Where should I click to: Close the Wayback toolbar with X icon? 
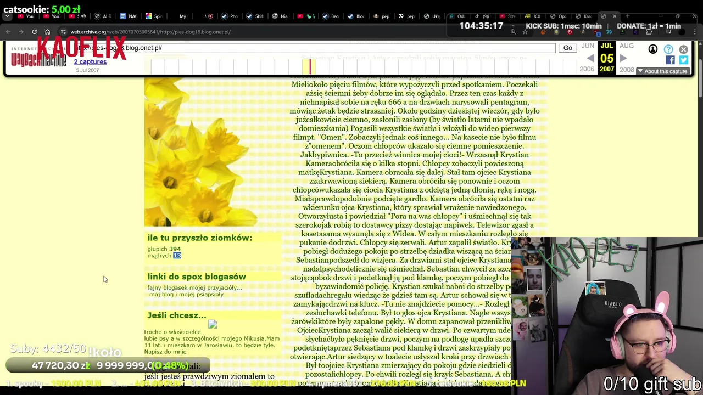tap(683, 49)
